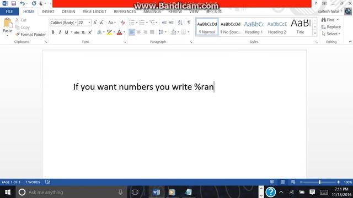Toggle Subscript formatting
Screen dimensions: 353x198
click(83, 32)
